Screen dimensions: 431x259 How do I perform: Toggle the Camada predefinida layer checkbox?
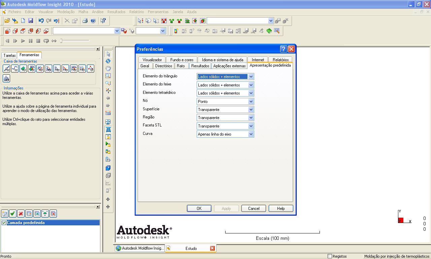pyautogui.click(x=4, y=223)
